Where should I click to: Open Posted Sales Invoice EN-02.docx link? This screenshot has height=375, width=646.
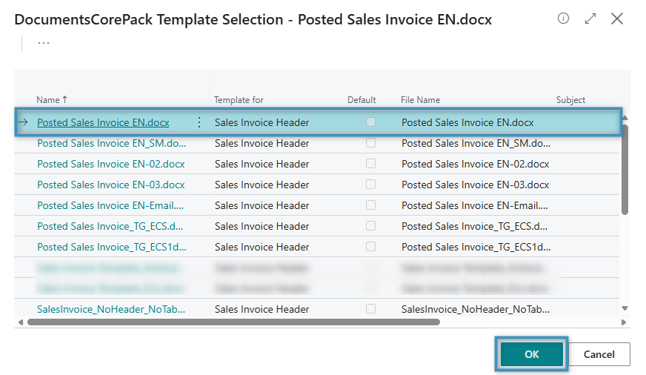pos(111,164)
